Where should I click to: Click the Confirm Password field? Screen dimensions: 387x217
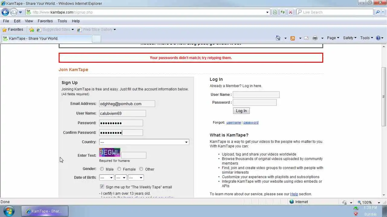(121, 133)
